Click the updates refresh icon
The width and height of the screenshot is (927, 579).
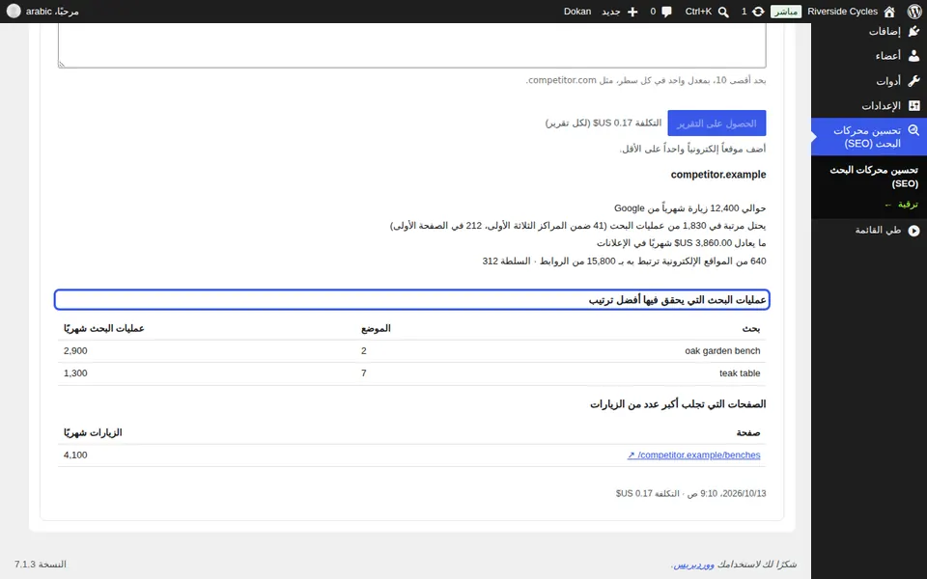coord(758,12)
